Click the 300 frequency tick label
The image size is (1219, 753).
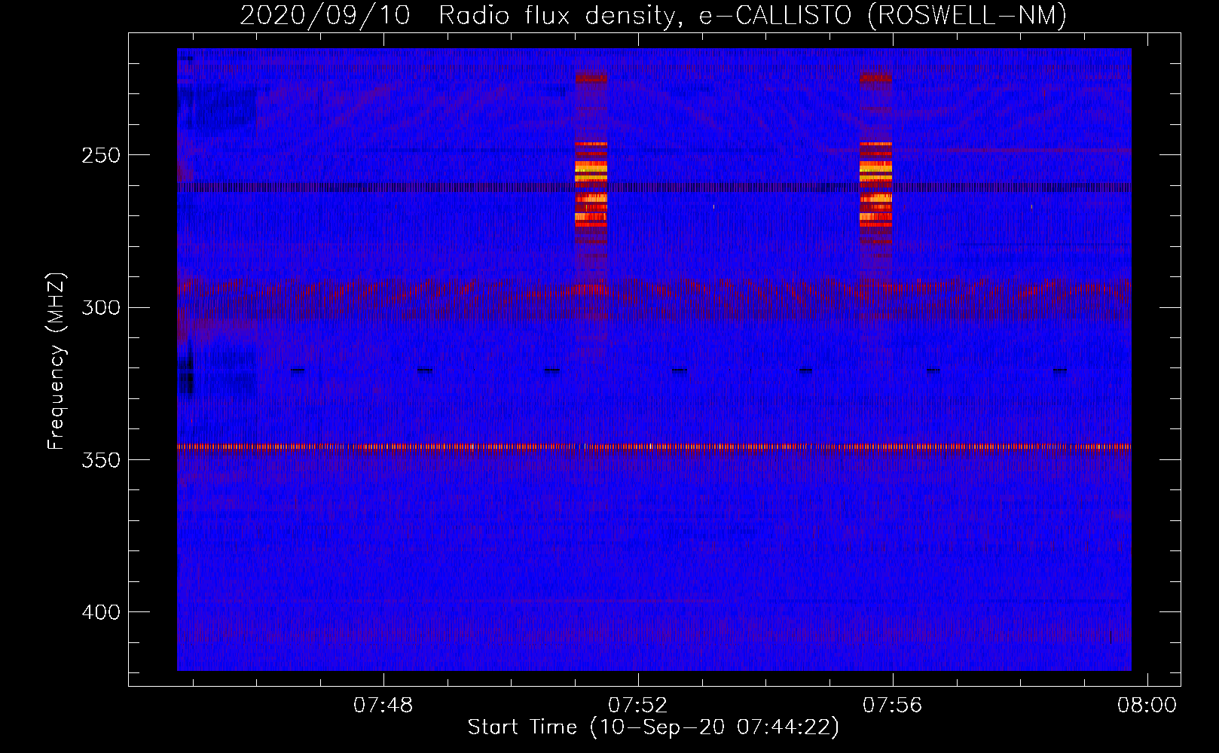click(x=101, y=308)
